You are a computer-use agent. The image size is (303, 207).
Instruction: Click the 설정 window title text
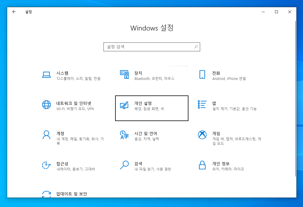point(28,12)
